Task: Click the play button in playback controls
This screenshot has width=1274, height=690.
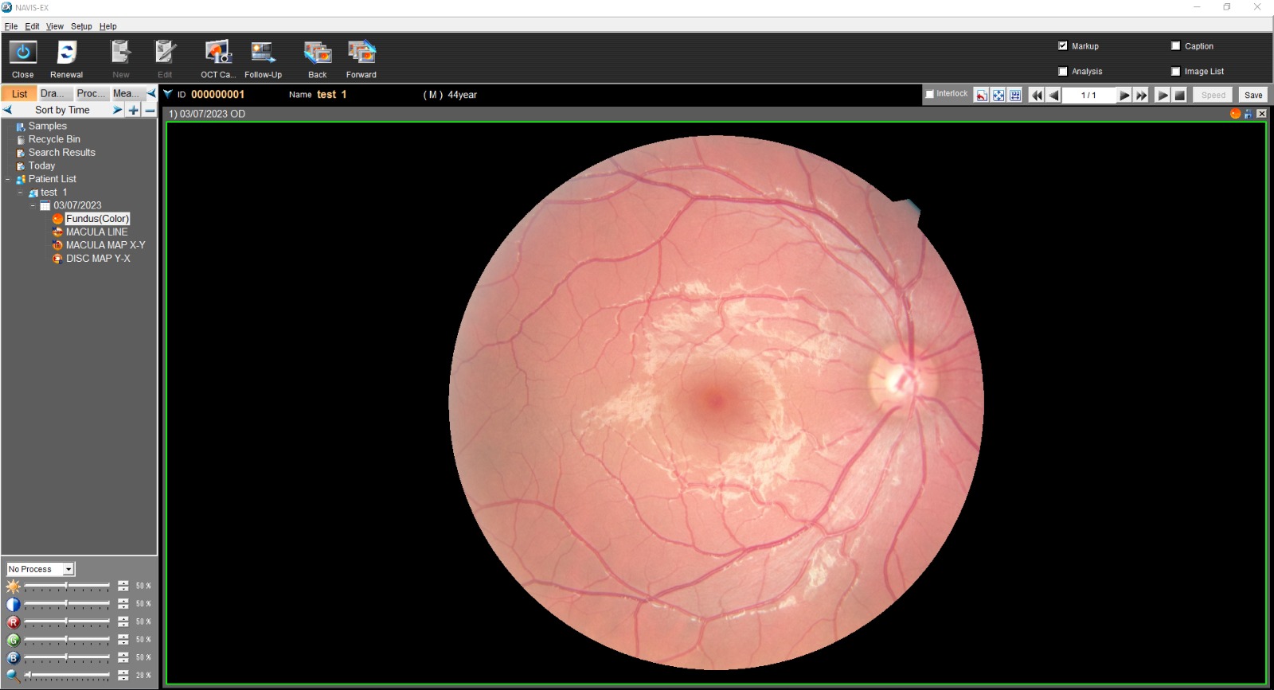Action: pos(1163,96)
